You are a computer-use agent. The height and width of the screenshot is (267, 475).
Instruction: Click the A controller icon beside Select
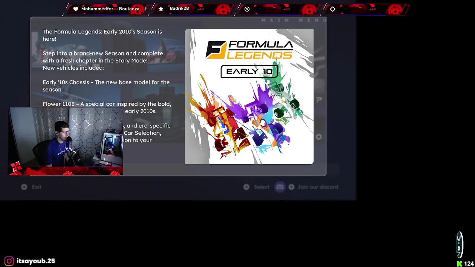pos(246,187)
